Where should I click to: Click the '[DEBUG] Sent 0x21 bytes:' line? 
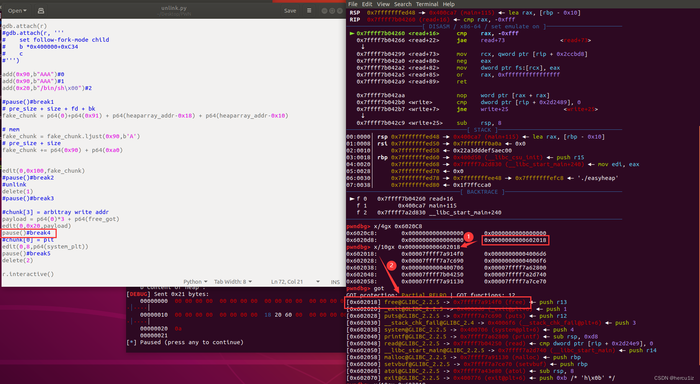[x=168, y=294]
